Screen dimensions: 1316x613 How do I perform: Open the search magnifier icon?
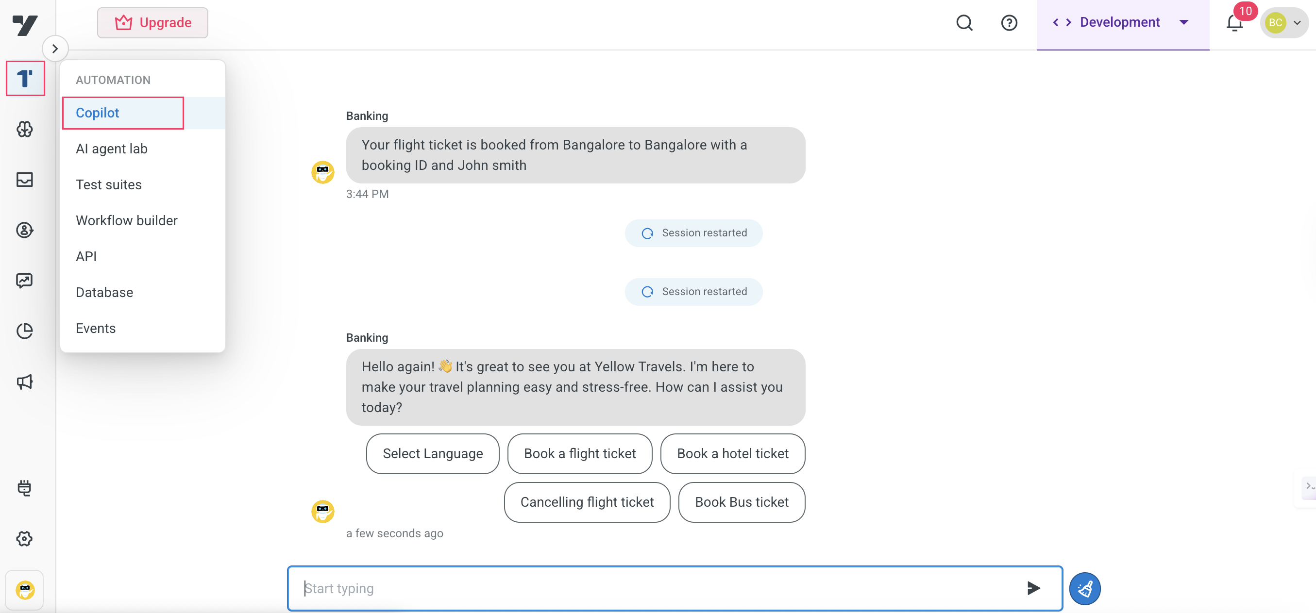[x=964, y=23]
